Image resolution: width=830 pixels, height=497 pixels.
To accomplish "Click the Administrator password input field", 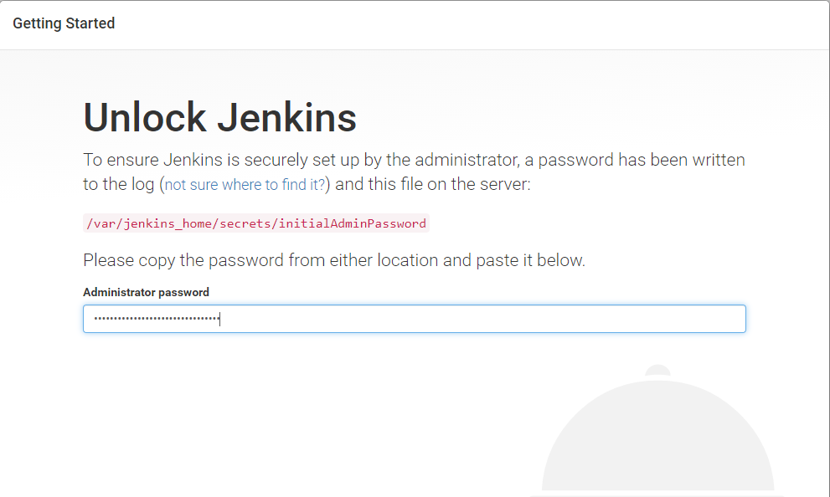I will coord(414,319).
